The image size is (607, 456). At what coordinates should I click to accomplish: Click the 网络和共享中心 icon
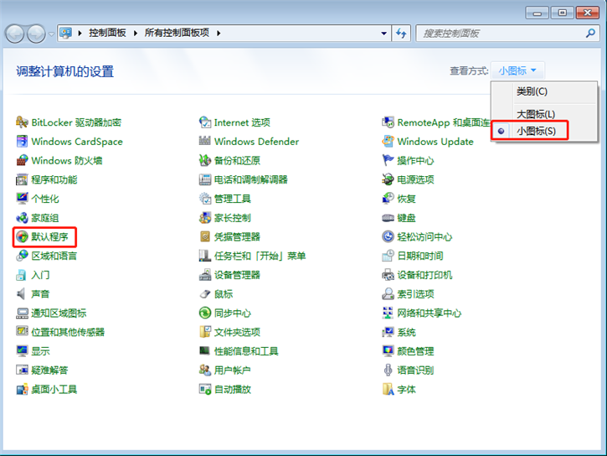388,313
